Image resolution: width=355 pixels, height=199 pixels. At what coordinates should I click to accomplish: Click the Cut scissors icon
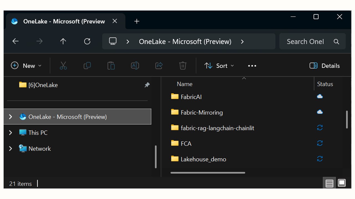pos(63,66)
